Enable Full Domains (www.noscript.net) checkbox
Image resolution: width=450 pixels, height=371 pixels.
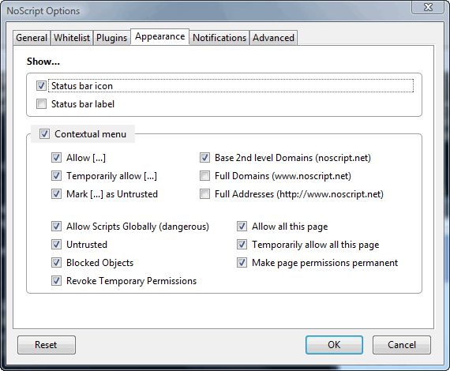click(204, 175)
